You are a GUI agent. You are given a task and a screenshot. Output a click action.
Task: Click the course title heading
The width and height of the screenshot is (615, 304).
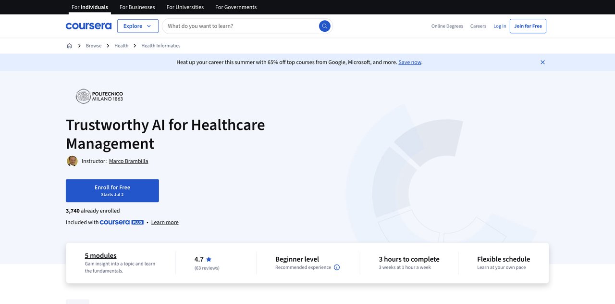pyautogui.click(x=165, y=134)
